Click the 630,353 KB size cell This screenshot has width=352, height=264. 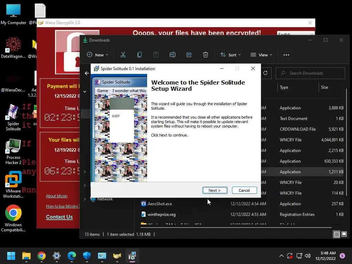(334, 161)
